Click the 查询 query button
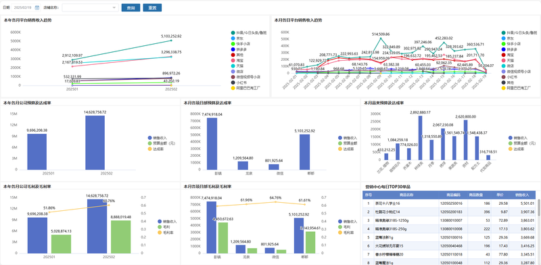Image resolution: width=541 pixels, height=265 pixels. tap(131, 7)
